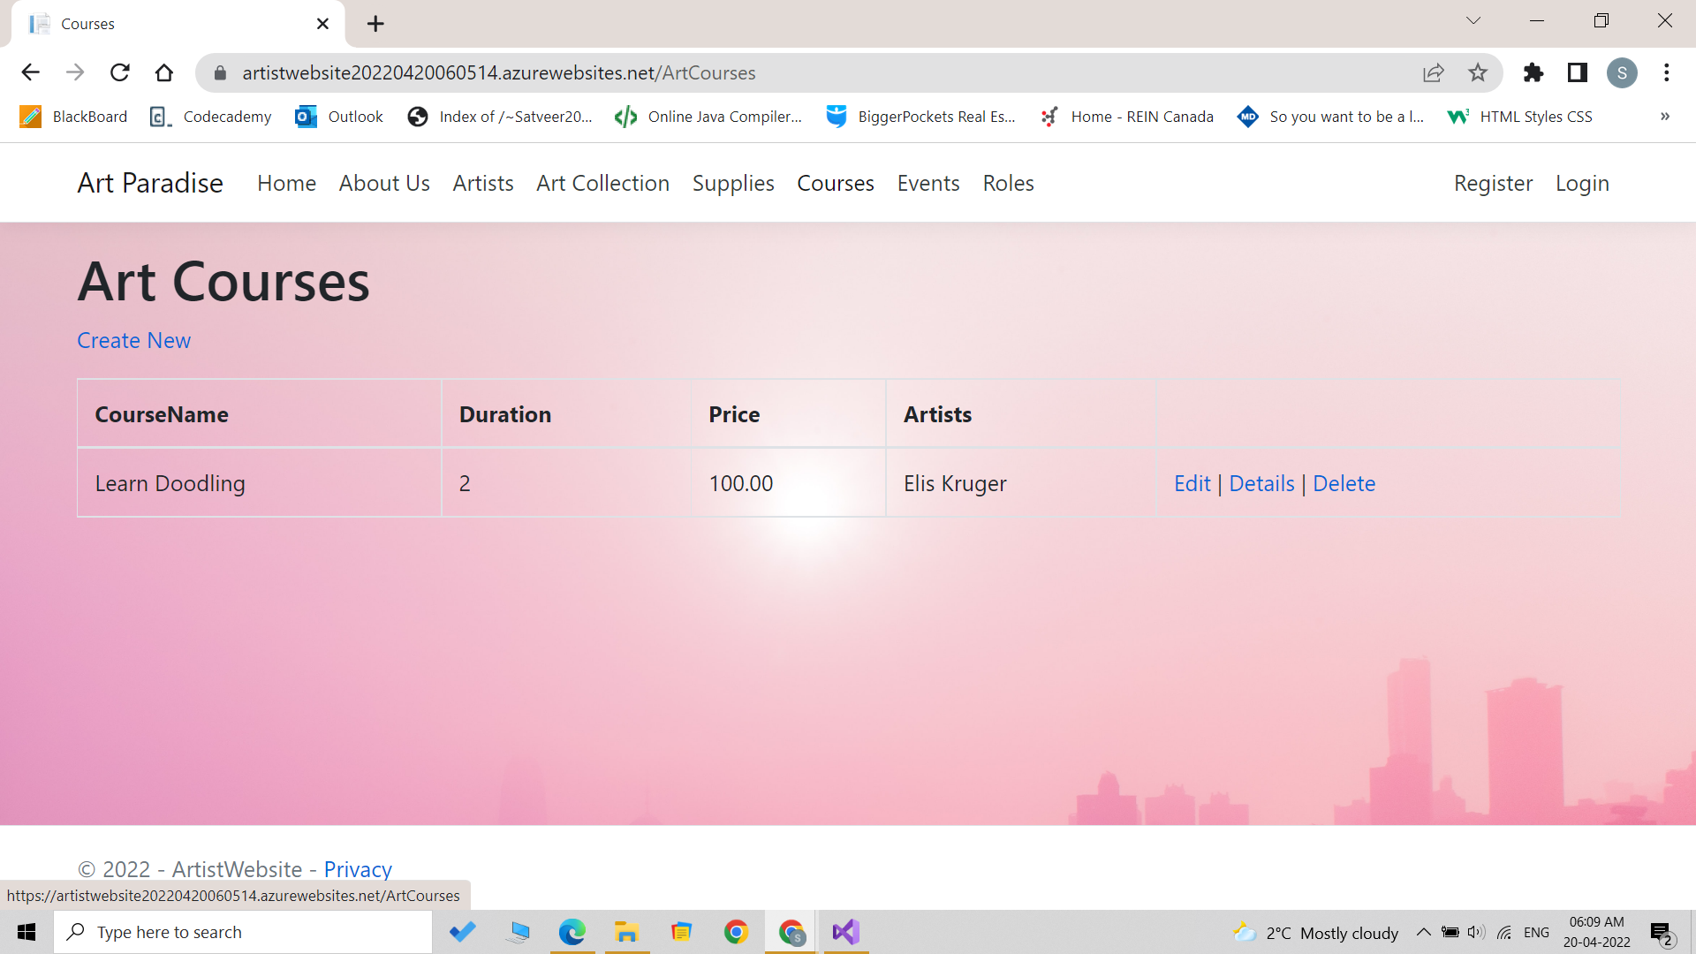Open the profile avatar S
This screenshot has width=1696, height=954.
pos(1622,72)
